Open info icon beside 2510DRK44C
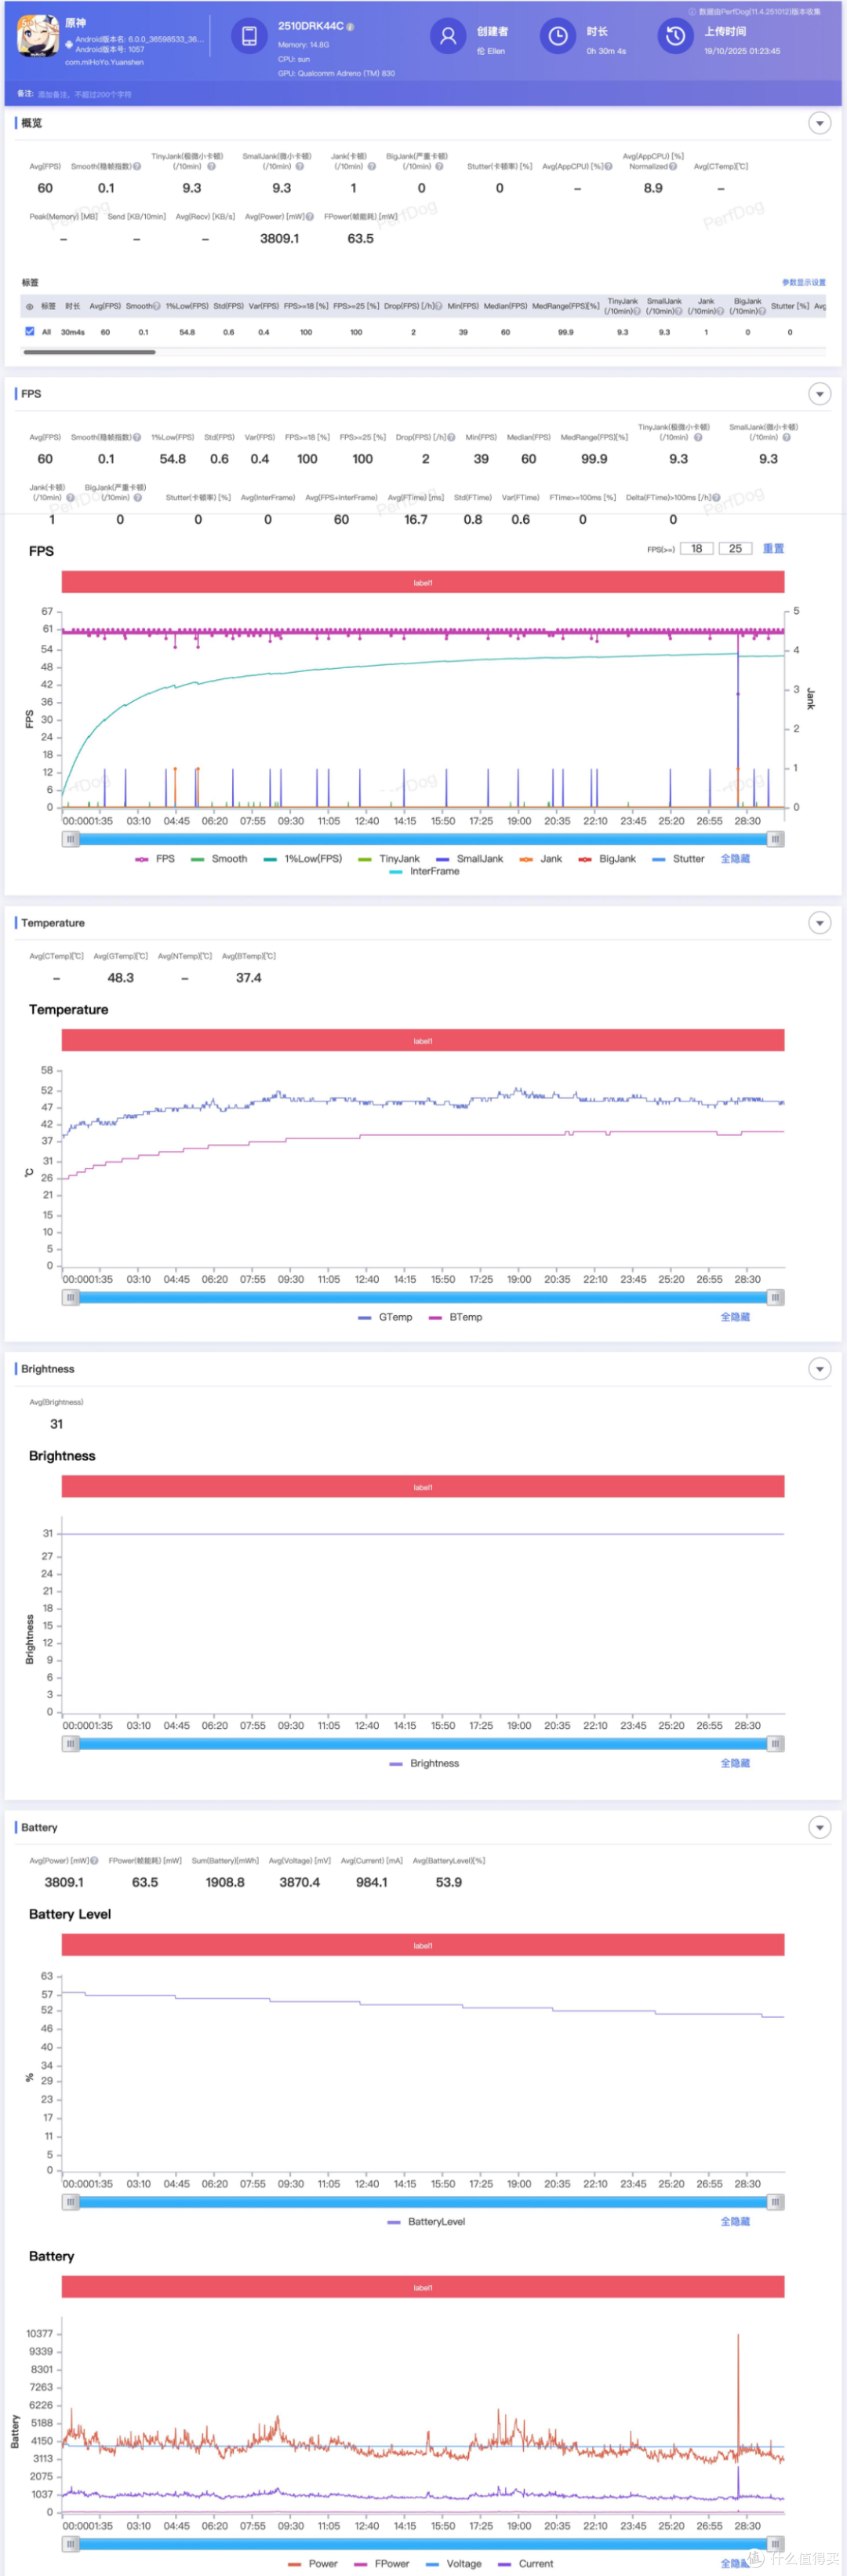Viewport: 847px width, 2576px height. pyautogui.click(x=351, y=27)
